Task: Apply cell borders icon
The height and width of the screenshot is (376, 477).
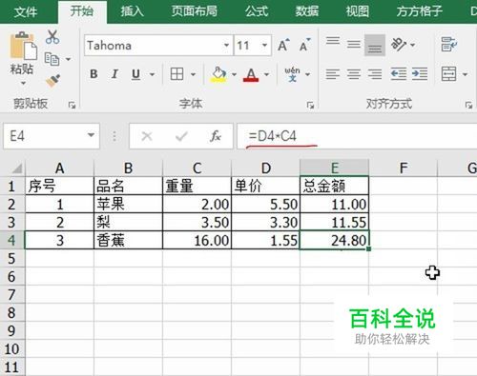Action: click(176, 74)
